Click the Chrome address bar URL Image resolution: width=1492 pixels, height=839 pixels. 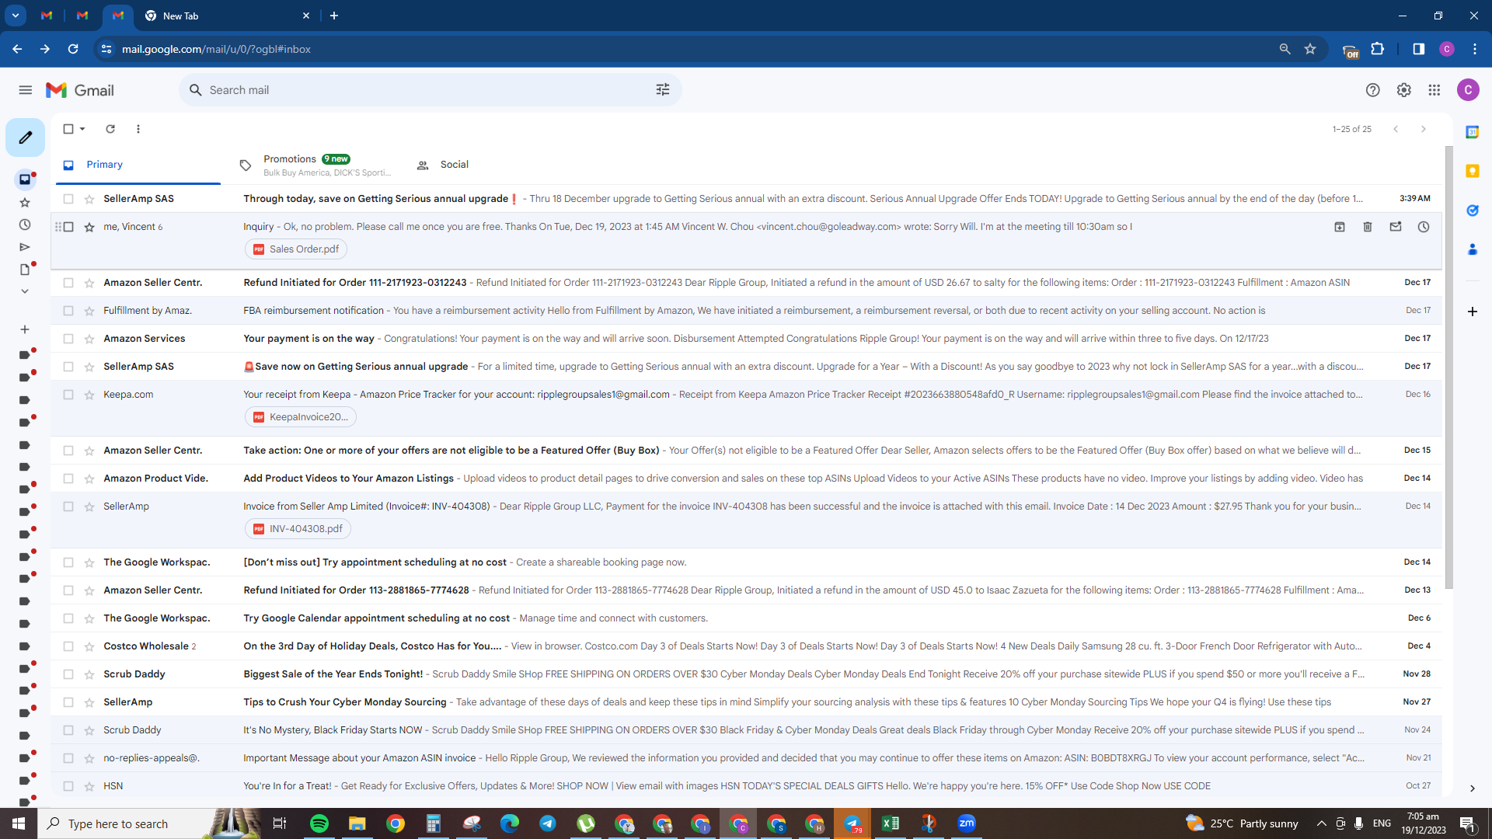(x=216, y=49)
